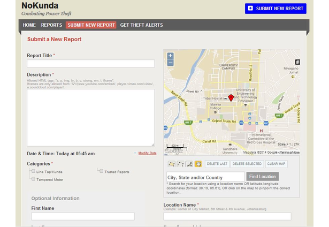
Task: Open the map layer switcher icon
Action: click(297, 62)
